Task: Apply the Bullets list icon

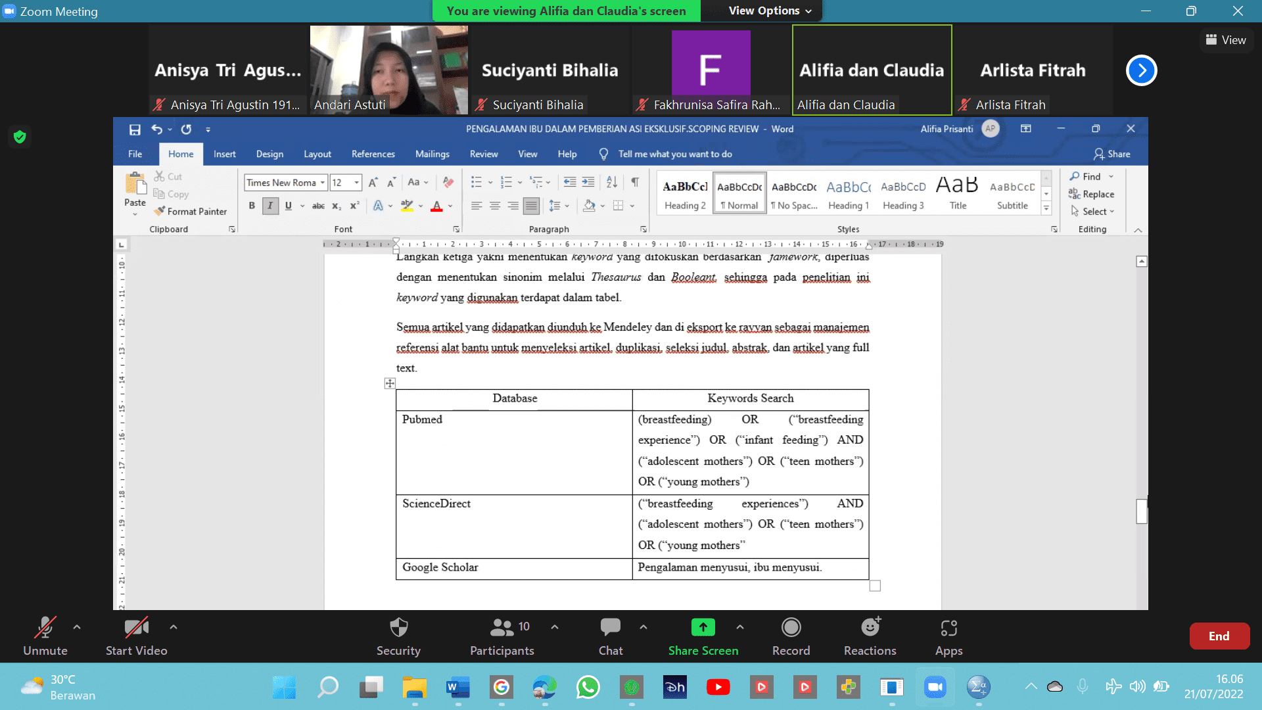Action: pyautogui.click(x=477, y=182)
